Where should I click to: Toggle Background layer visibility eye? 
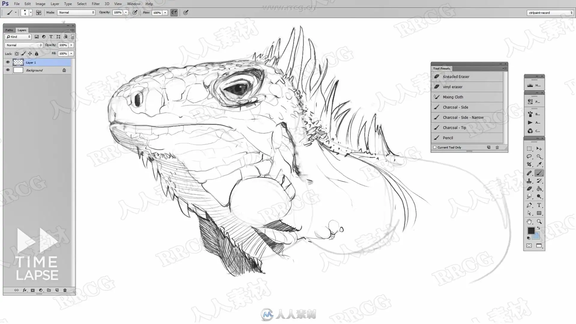pos(8,70)
